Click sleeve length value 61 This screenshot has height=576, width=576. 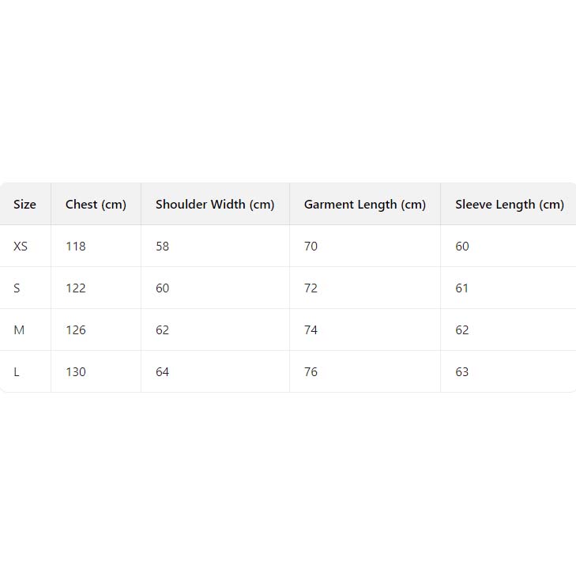pos(462,288)
